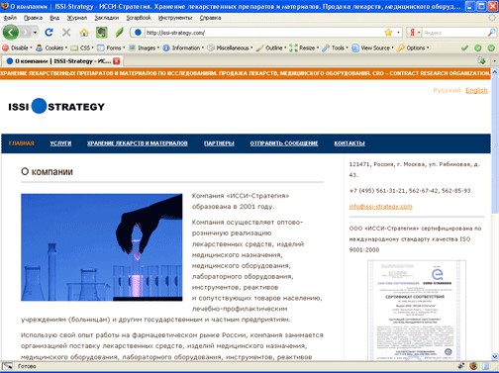Screen dimensions: 499x373
Task: Open the Файл menu
Action: click(x=10, y=18)
